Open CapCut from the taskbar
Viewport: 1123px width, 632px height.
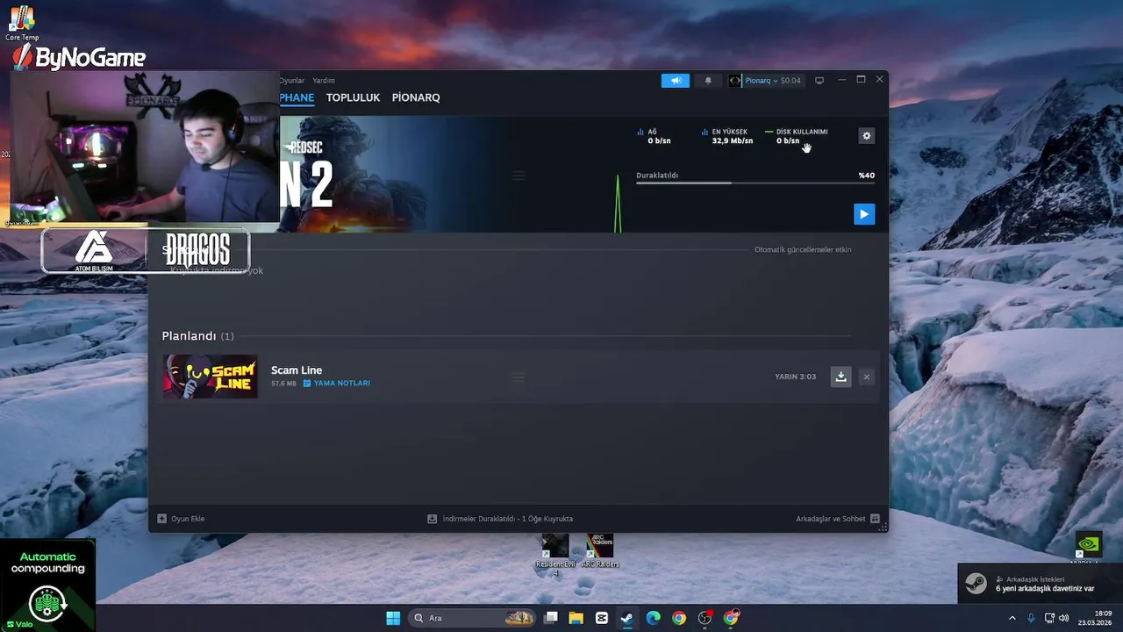[x=602, y=618]
